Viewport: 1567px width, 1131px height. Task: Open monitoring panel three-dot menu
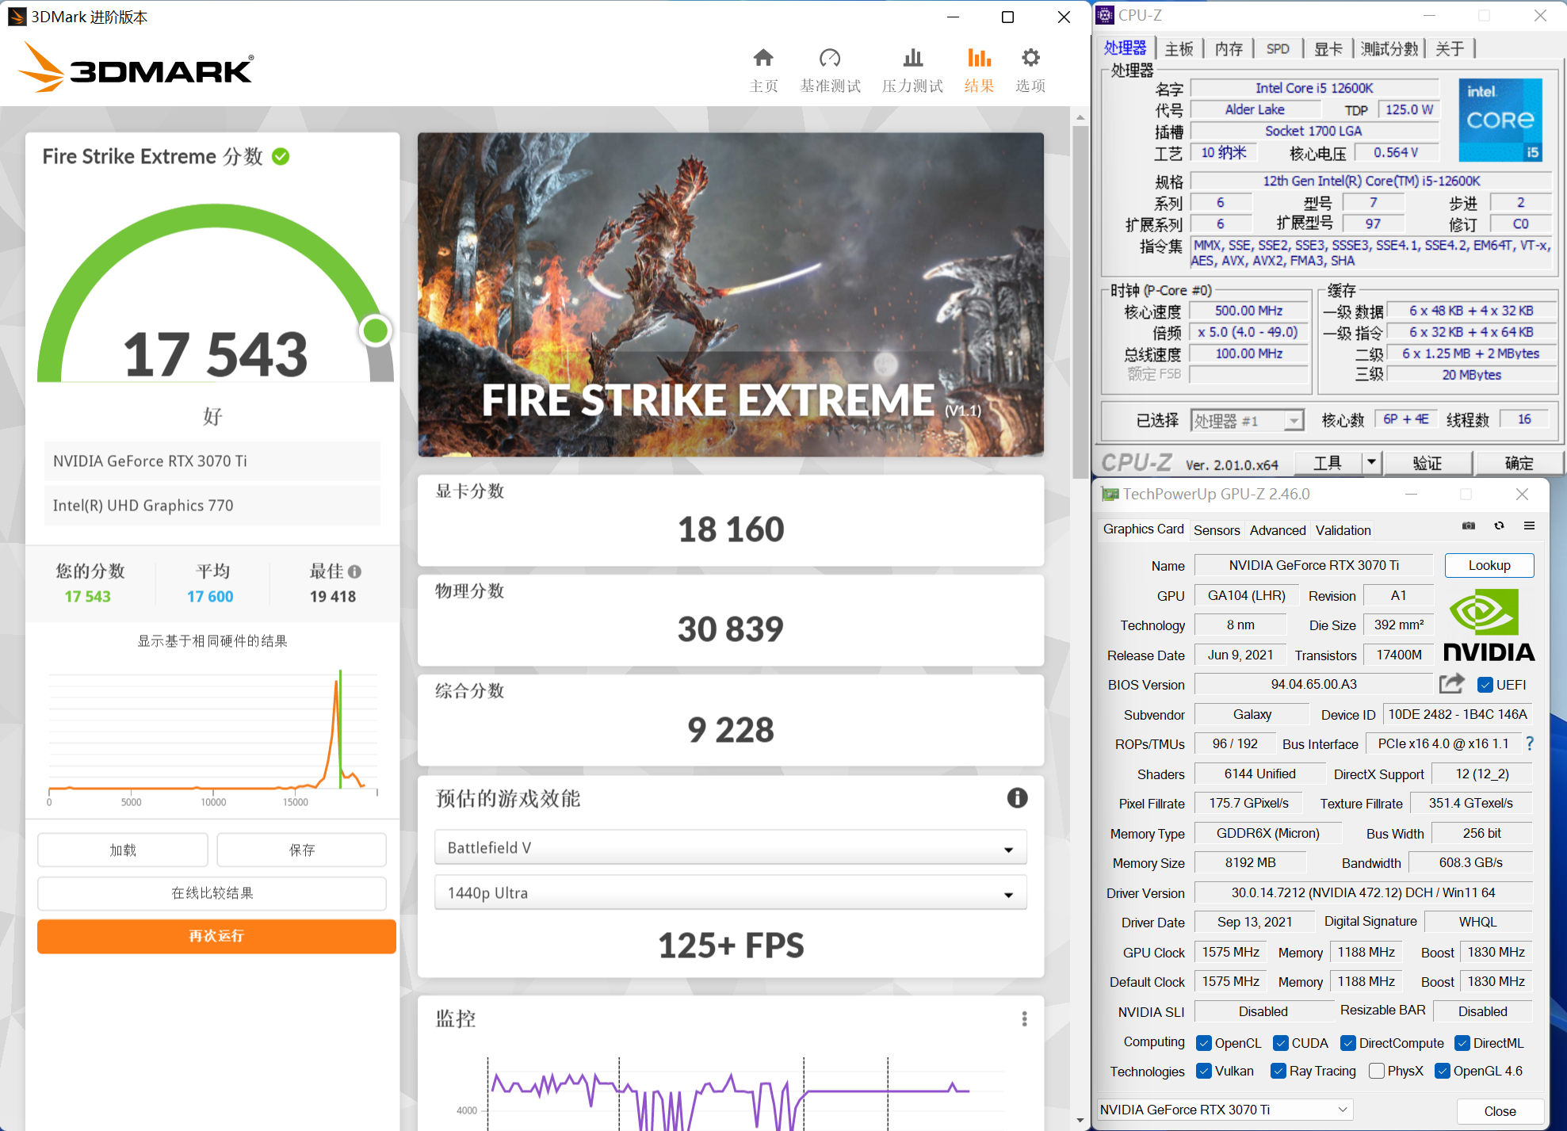coord(1024,1018)
